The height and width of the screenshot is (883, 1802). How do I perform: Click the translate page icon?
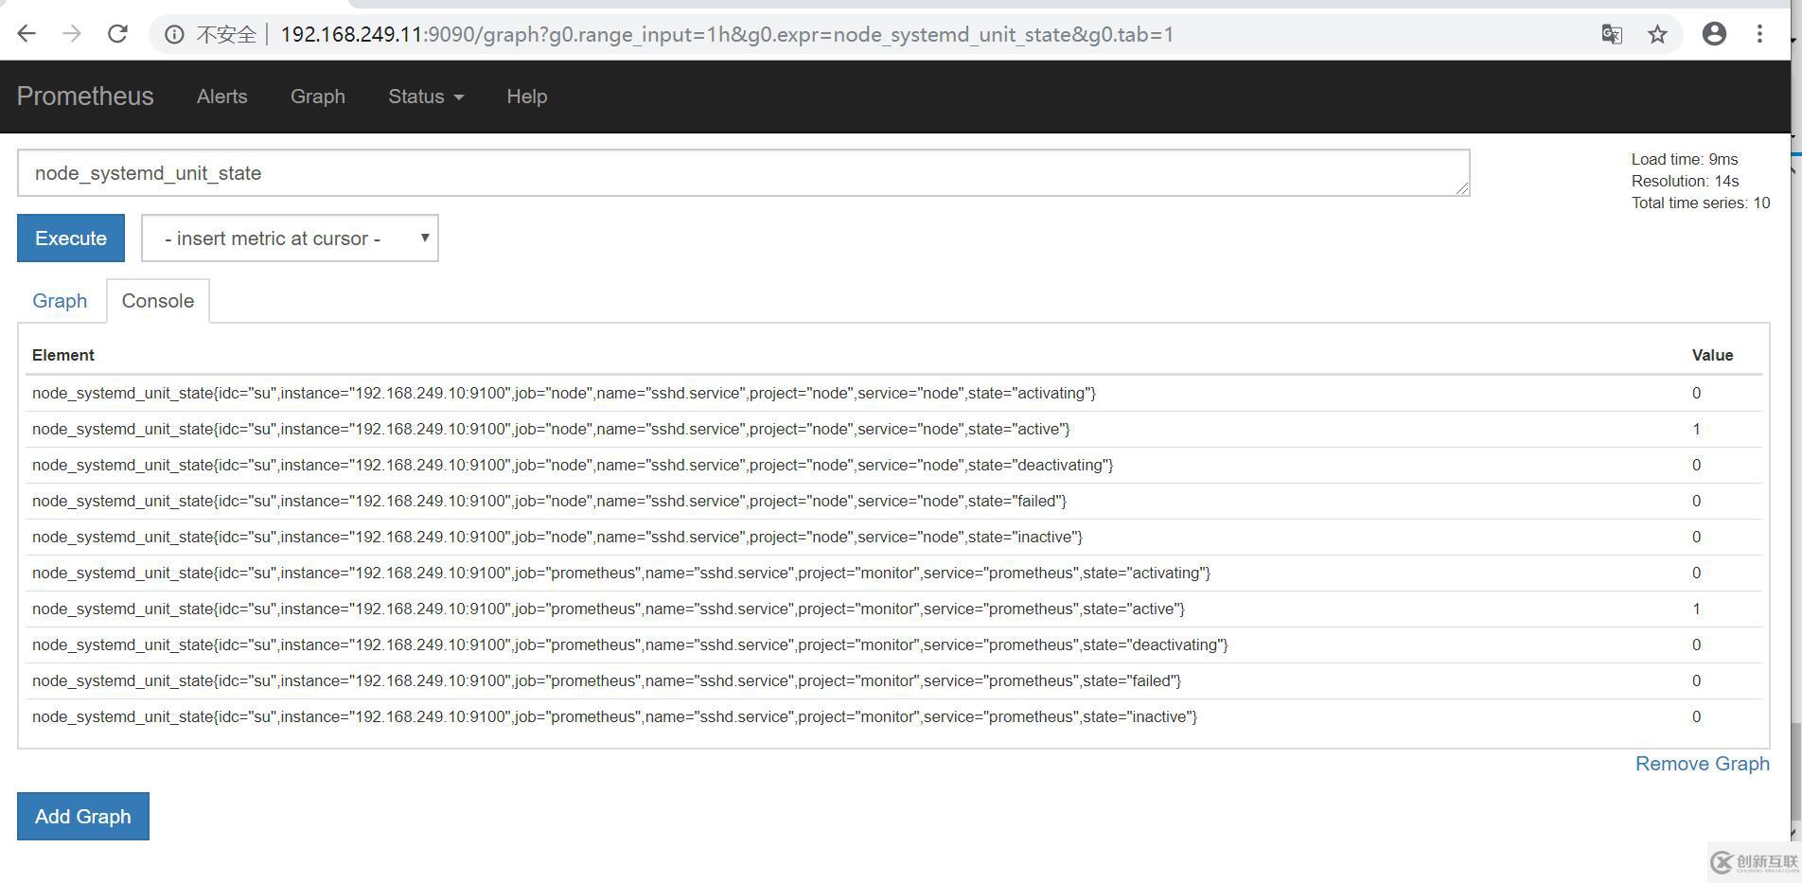(1611, 34)
